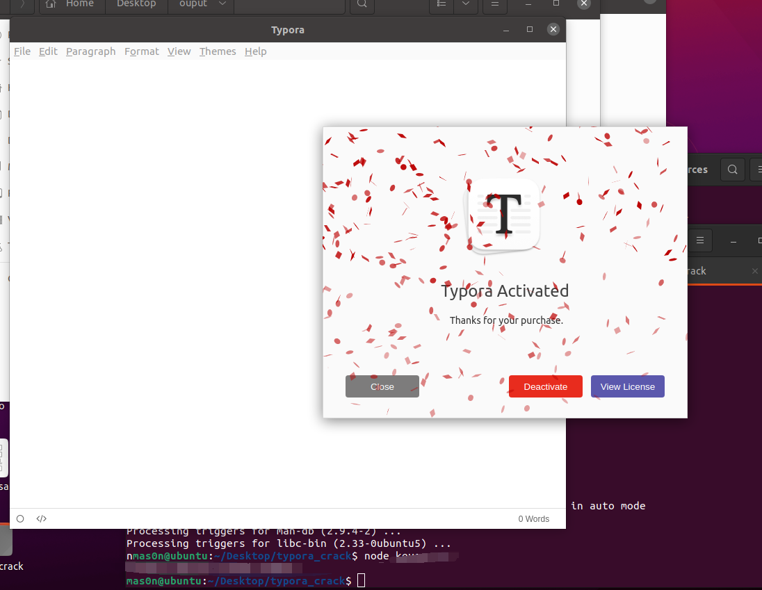Click 'Typora Activated' heading
This screenshot has height=590, width=762.
(x=505, y=291)
